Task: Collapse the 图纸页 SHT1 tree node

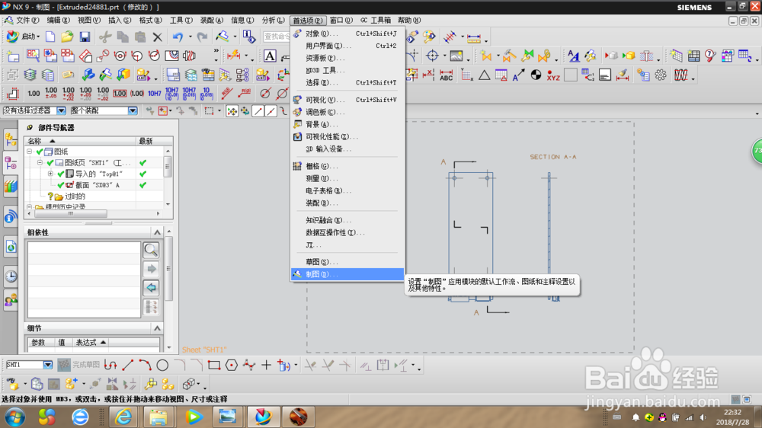Action: 40,163
